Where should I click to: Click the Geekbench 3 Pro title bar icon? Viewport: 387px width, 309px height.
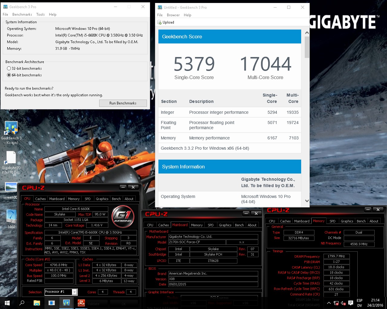(5, 7)
